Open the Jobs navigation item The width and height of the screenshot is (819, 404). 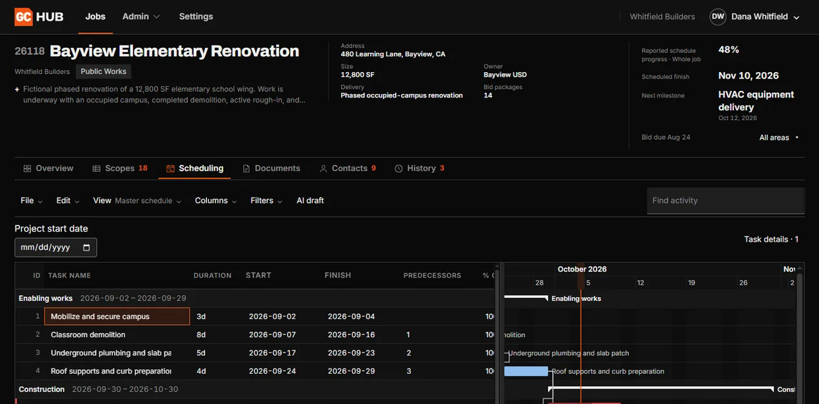pos(95,17)
